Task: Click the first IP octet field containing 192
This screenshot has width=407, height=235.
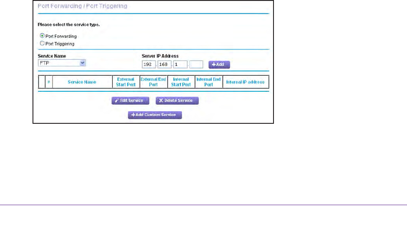Action: point(149,64)
